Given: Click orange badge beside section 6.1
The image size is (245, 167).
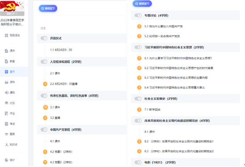Looking at the screenshot, I should pos(139,58).
